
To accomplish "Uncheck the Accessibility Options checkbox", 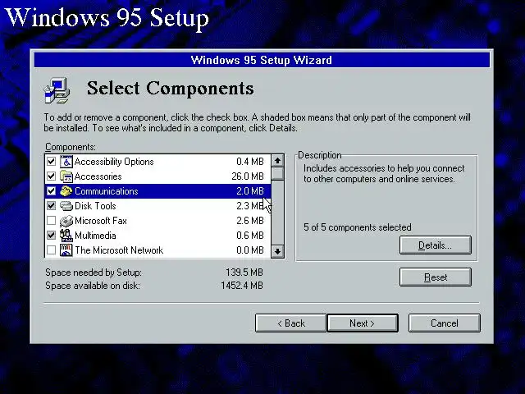I will [x=51, y=162].
